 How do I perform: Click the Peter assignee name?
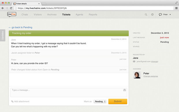[x=146, y=73]
